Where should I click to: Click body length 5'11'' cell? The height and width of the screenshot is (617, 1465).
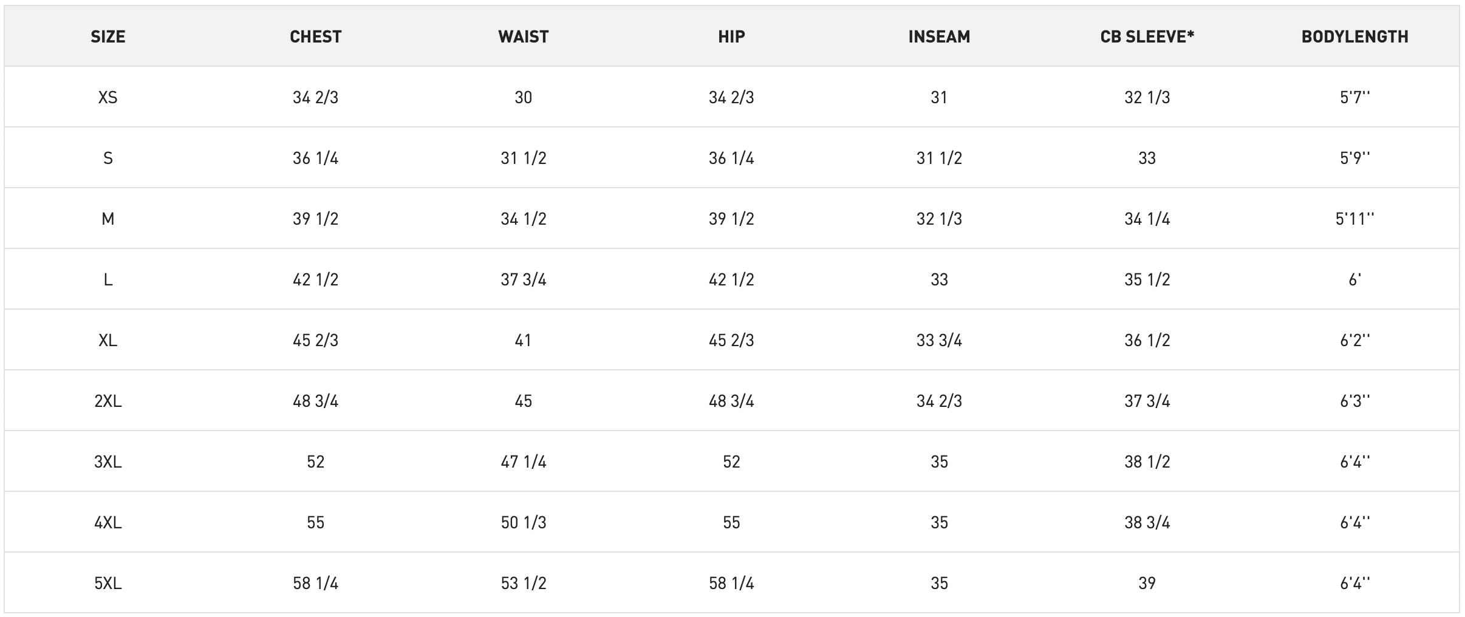[1355, 219]
